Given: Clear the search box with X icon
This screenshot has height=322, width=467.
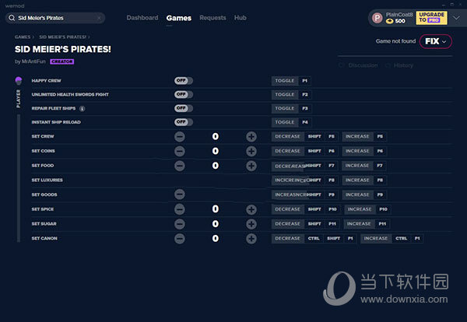Looking at the screenshot, I should pyautogui.click(x=100, y=17).
